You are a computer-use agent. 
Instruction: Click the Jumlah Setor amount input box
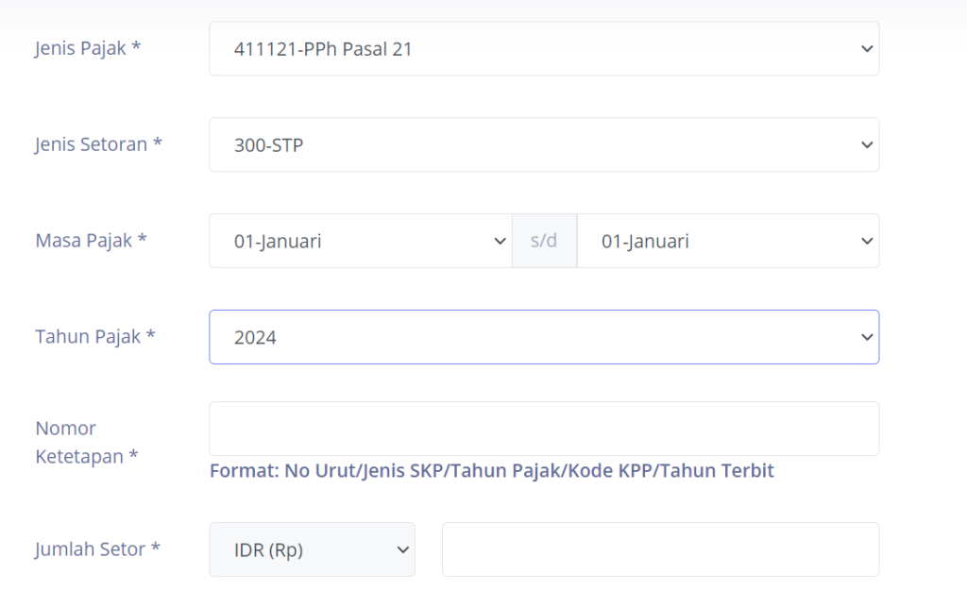pyautogui.click(x=661, y=549)
